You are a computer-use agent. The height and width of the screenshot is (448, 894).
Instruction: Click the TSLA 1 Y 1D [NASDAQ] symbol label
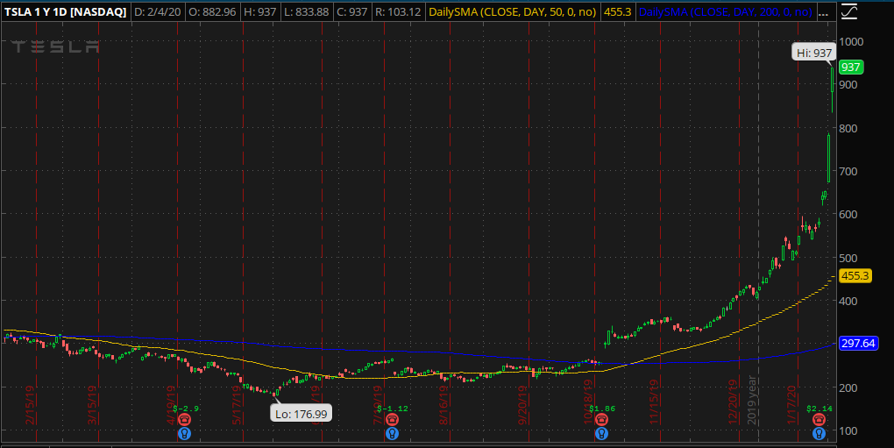(x=65, y=12)
